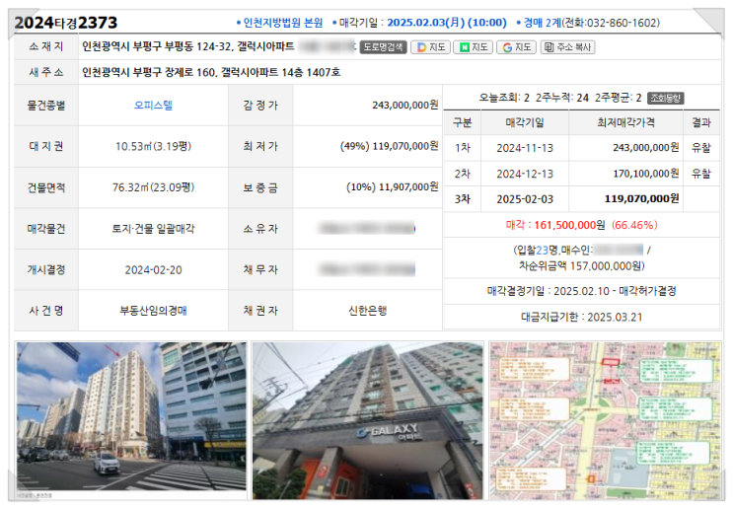Viewport: 733px width, 509px height.
Task: Click 매각기일 column header in history table
Action: [525, 123]
